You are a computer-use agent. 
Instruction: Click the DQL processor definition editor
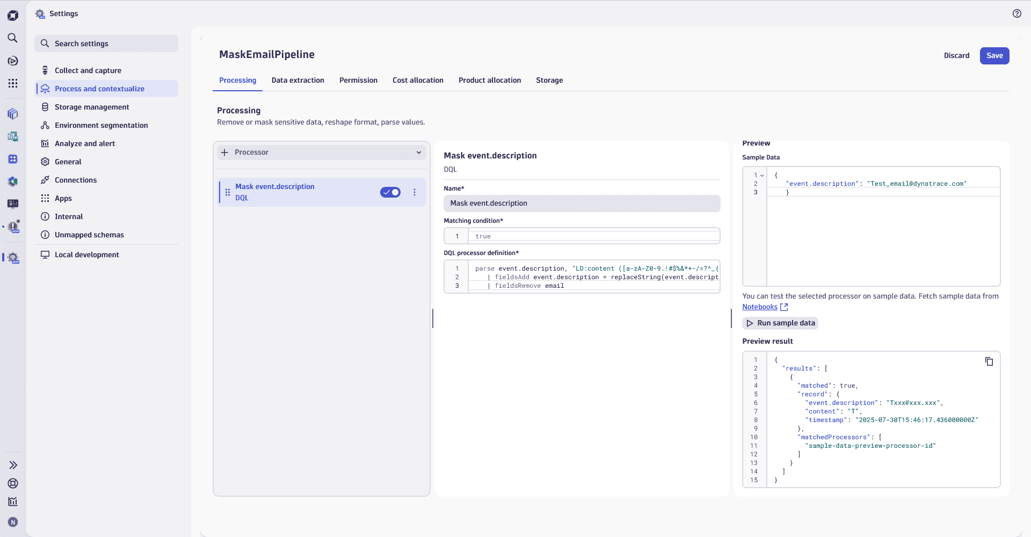[x=582, y=277]
